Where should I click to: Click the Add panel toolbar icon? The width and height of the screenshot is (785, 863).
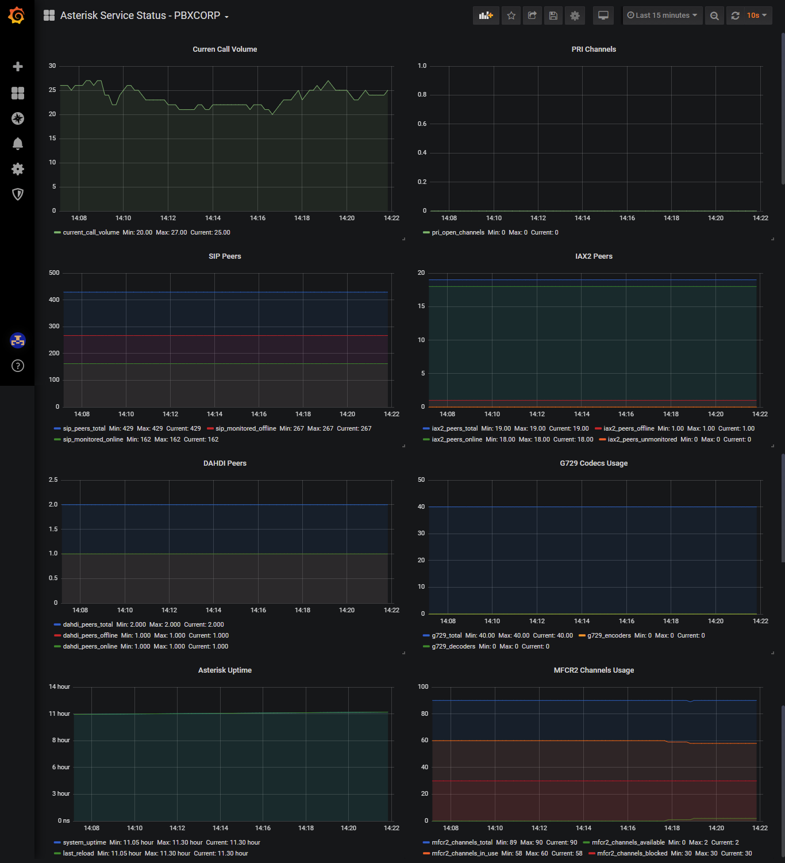click(x=486, y=16)
